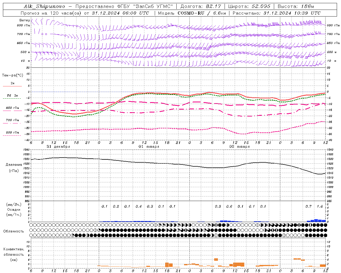Click the "Прогноз на 120 часа(ов)" text
Image resolution: width=341 pixels, height=273 pixels.
coord(51,13)
